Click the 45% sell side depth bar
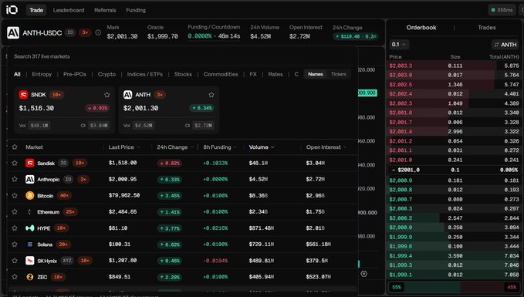 (x=489, y=287)
